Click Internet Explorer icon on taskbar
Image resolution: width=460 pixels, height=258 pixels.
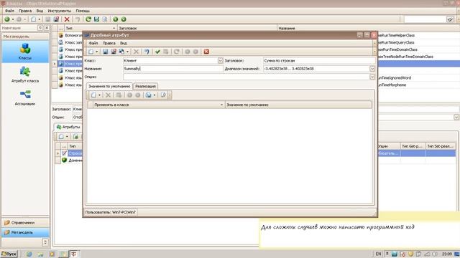(x=29, y=254)
